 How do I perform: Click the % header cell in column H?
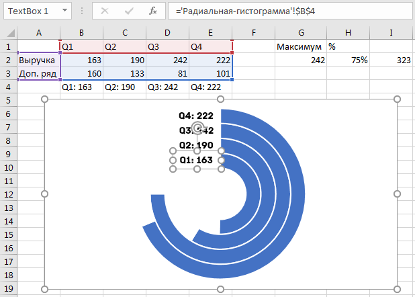pyautogui.click(x=349, y=46)
